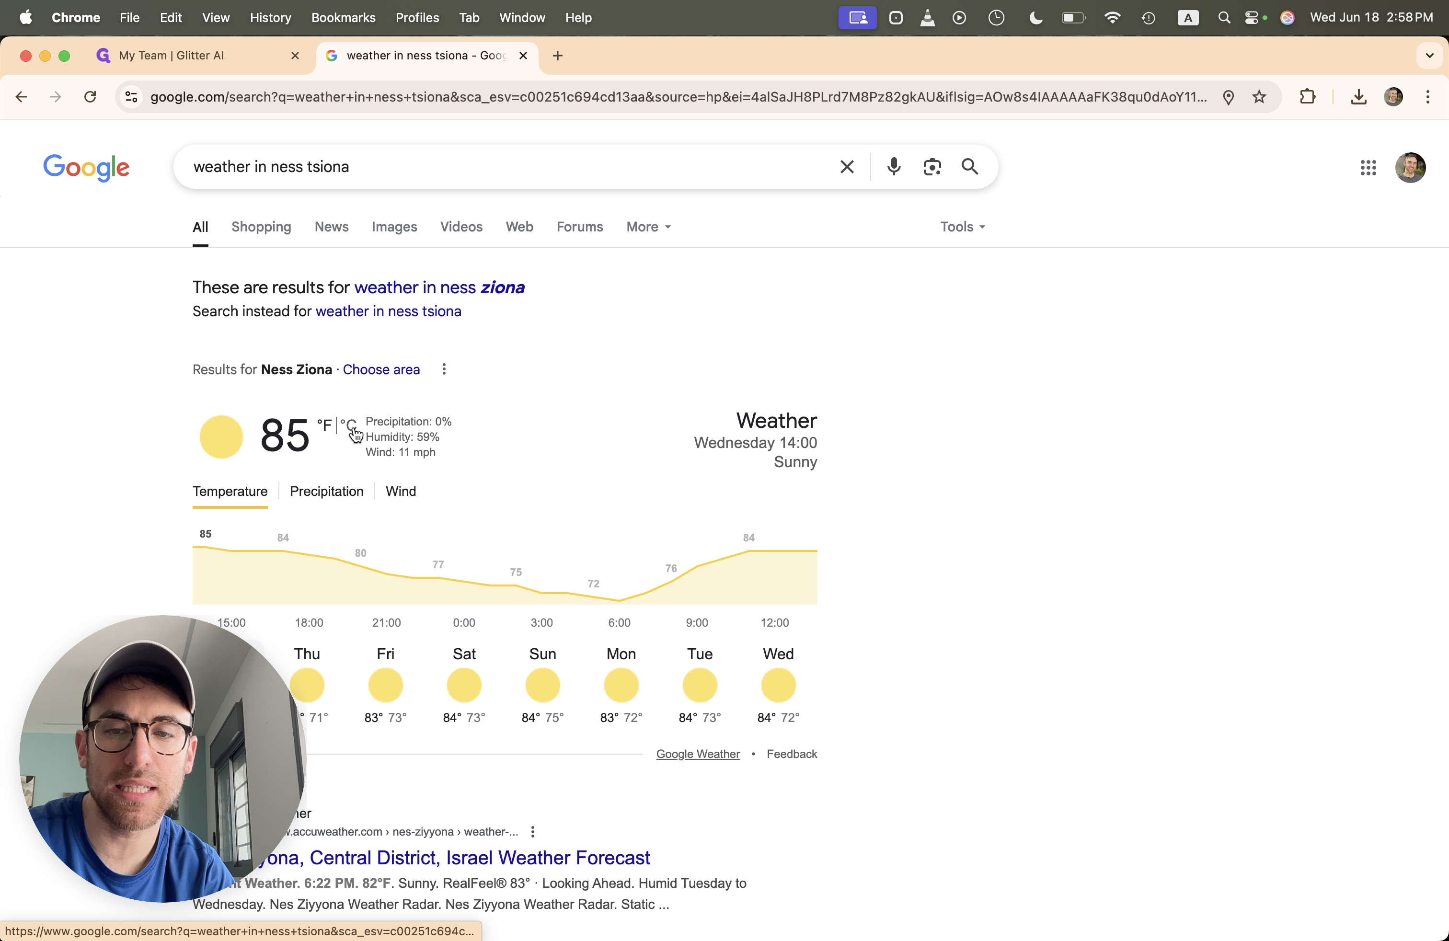Viewport: 1449px width, 941px height.
Task: Open the Google apps grid icon
Action: click(x=1368, y=167)
